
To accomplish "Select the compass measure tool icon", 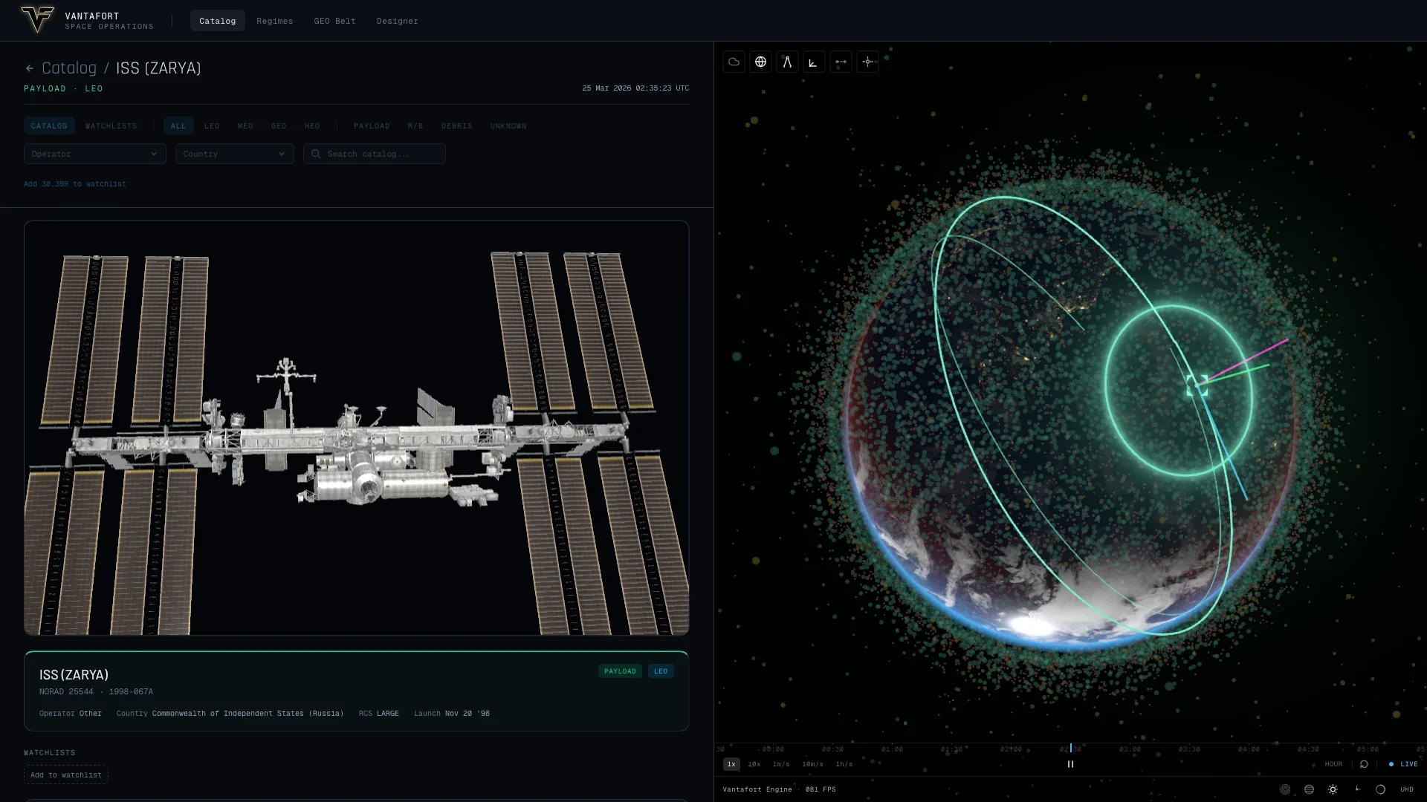I will (x=787, y=62).
